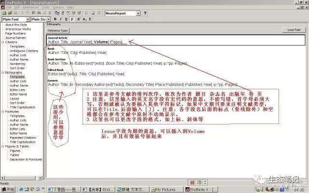
Task: Click the Windows Start 开始 button
Action: click(8, 190)
